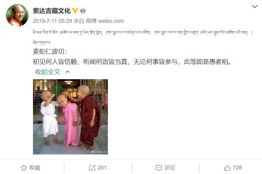262x174 pixels.
Task: Click the repost count 261
Action: pyautogui.click(x=102, y=168)
